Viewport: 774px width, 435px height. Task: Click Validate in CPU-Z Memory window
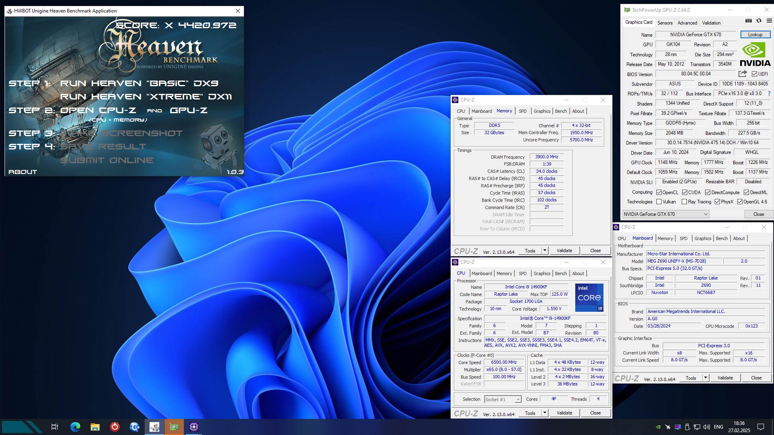coord(564,251)
